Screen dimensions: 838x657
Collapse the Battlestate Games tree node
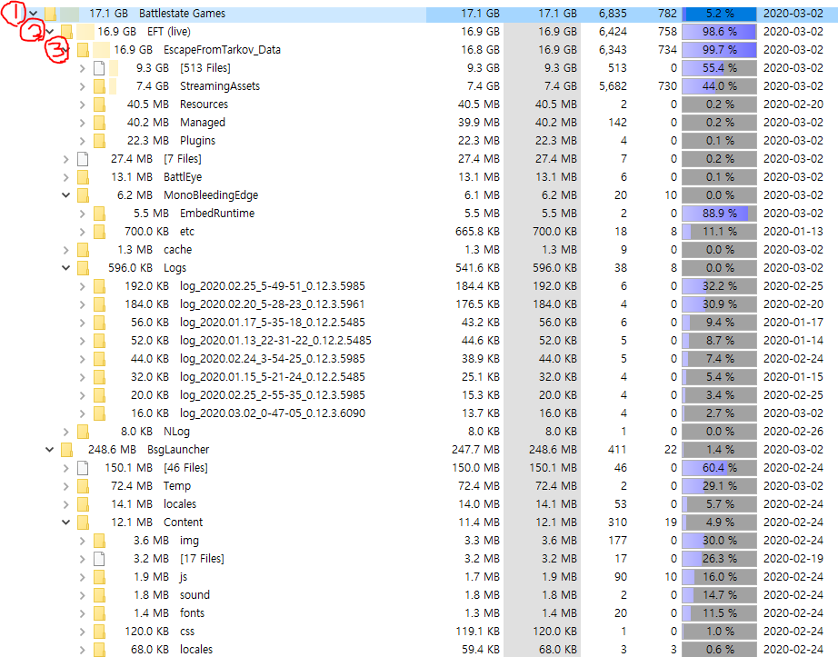pyautogui.click(x=33, y=14)
